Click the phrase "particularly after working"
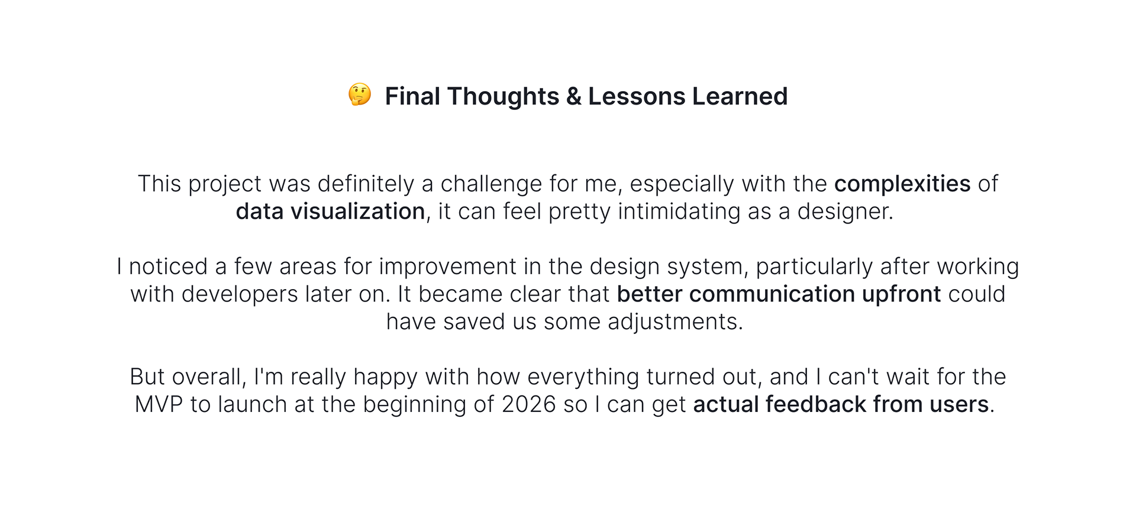The width and height of the screenshot is (1136, 519). 887,267
